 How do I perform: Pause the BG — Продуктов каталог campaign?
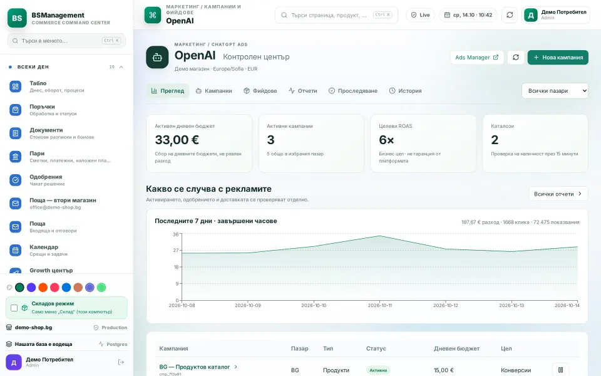[560, 370]
